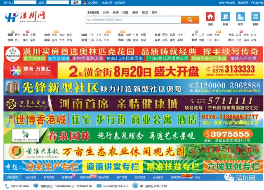Open the 世博香港城 advertisement banner

pos(133,120)
